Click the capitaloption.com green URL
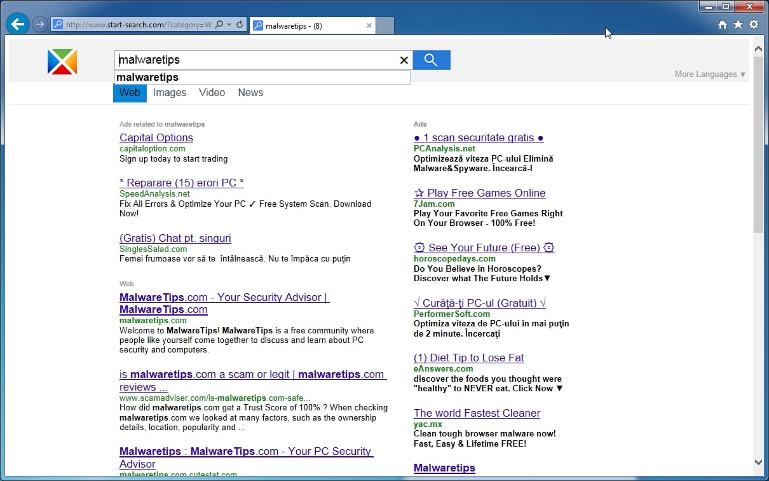 tap(153, 149)
